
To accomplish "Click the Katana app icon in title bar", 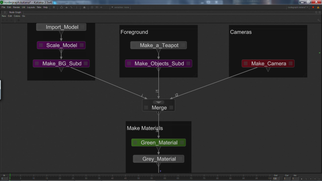I will pyautogui.click(x=2, y=2).
